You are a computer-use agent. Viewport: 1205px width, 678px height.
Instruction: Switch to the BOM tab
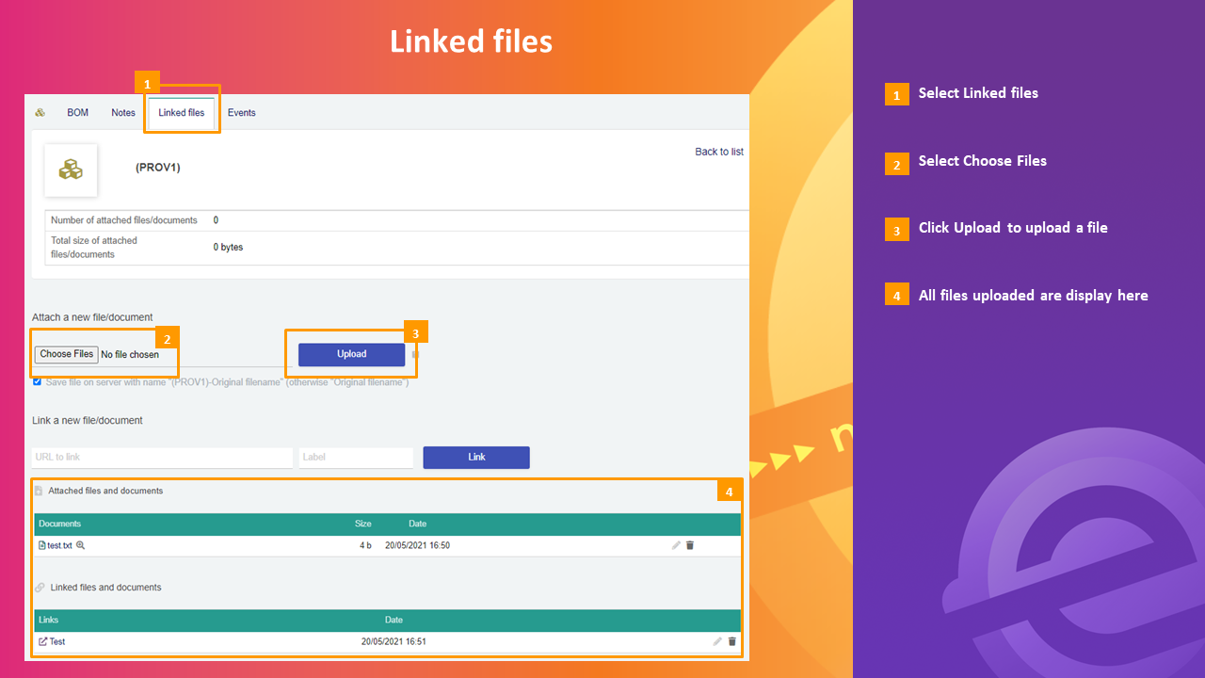pos(77,111)
